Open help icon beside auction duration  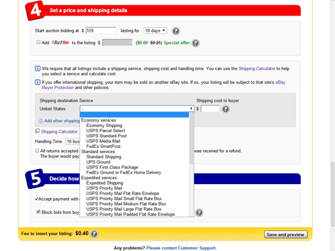coord(176,31)
